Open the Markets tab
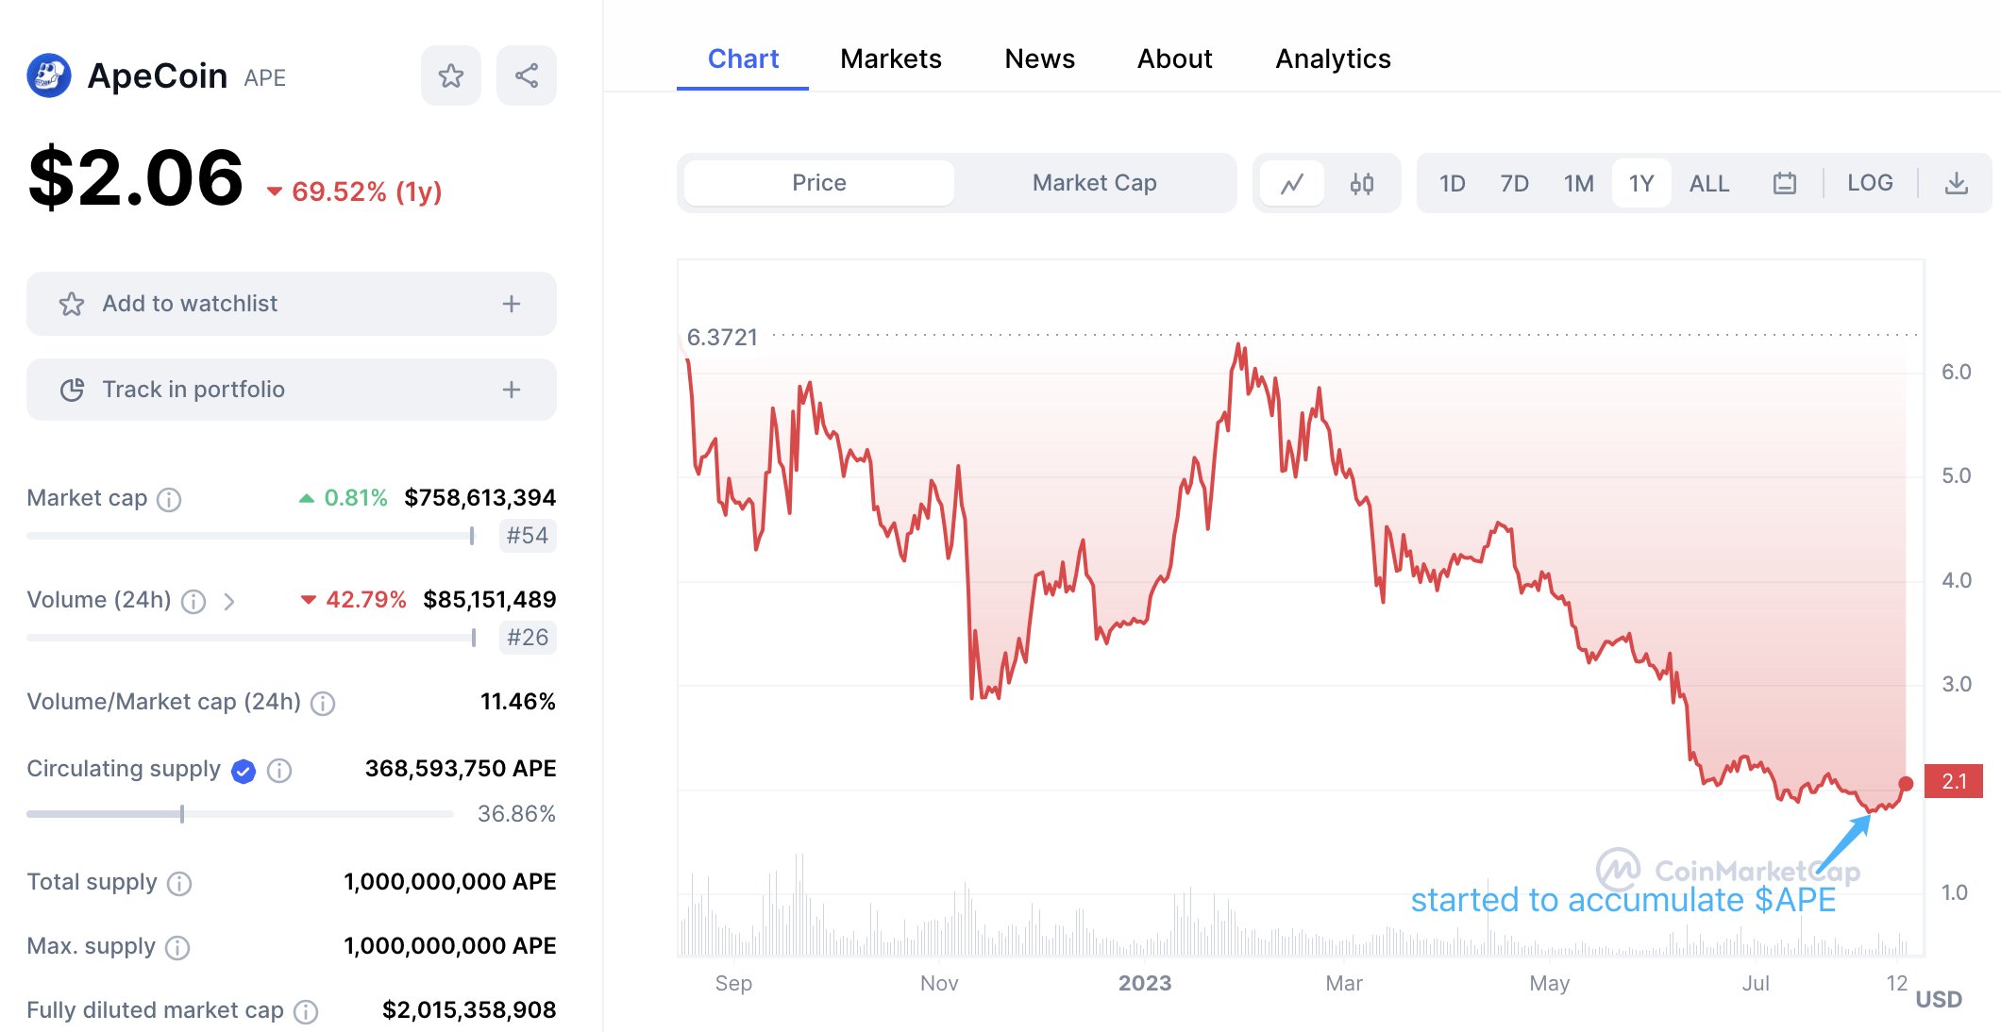Screen dimensions: 2001x1032 890,58
